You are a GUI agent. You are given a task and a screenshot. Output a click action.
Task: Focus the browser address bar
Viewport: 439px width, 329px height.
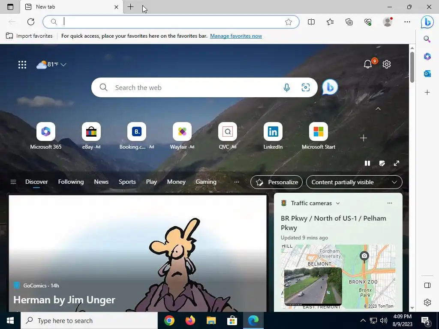pos(171,22)
